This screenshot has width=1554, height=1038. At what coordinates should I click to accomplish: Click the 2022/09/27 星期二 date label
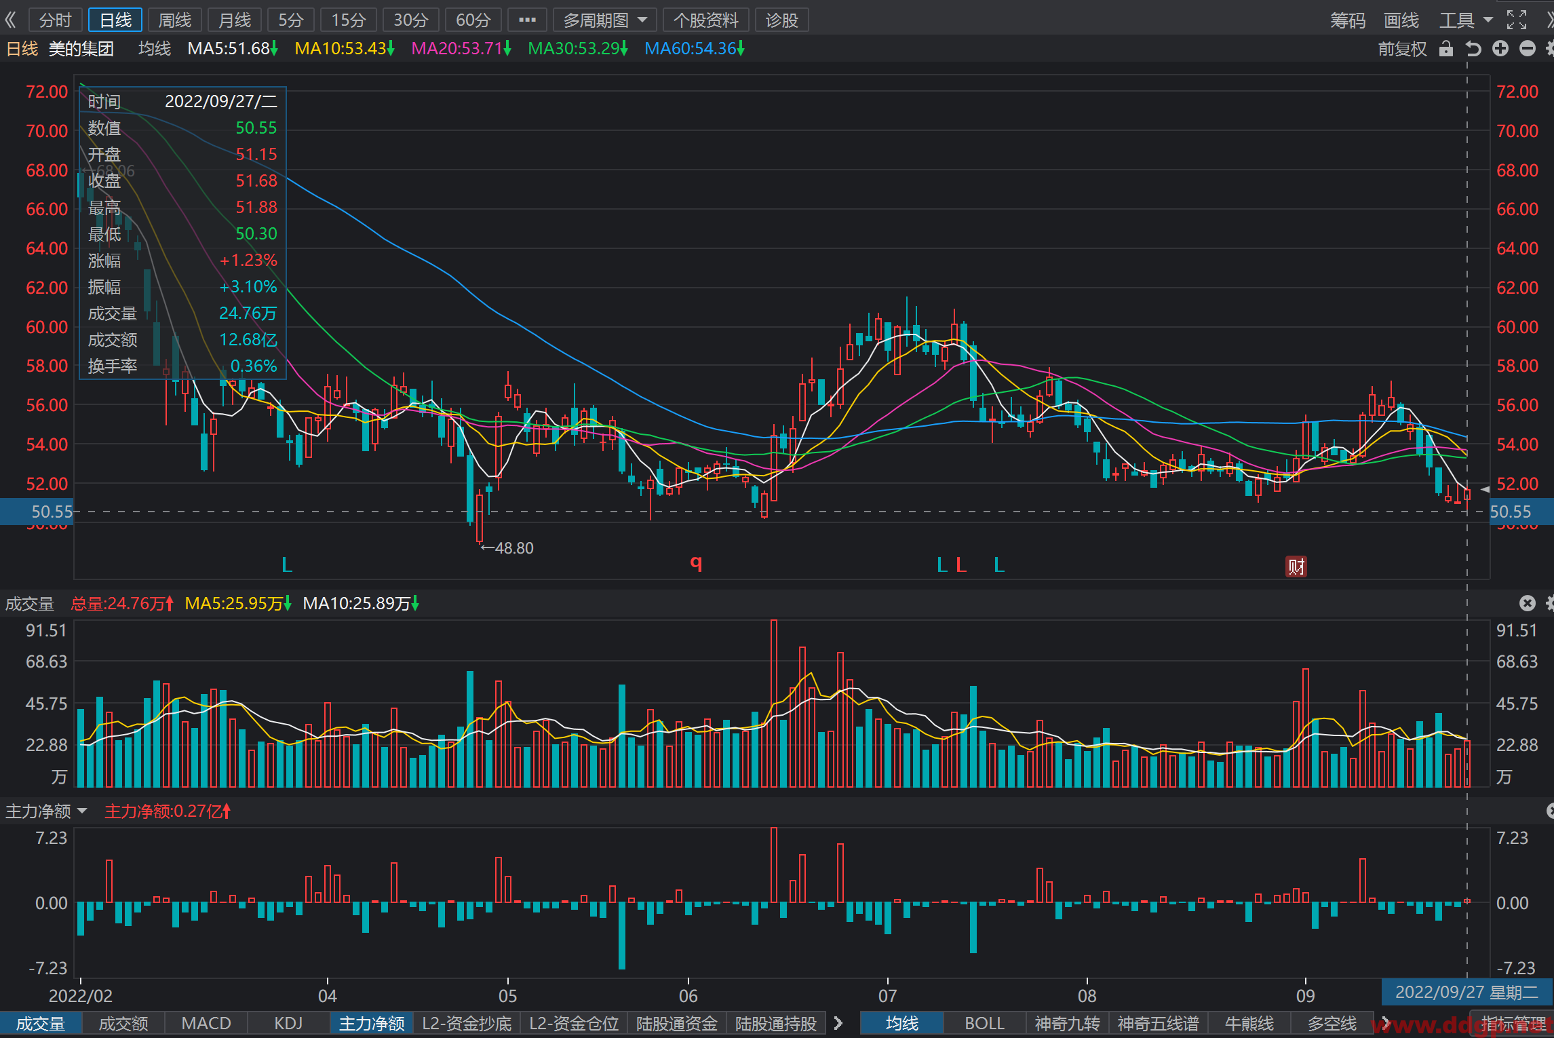tap(1467, 993)
